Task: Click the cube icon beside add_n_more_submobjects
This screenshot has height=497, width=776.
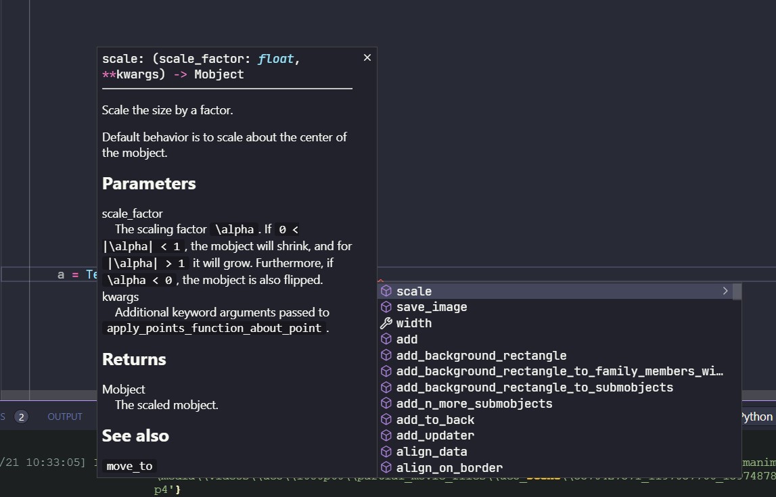Action: click(x=386, y=404)
